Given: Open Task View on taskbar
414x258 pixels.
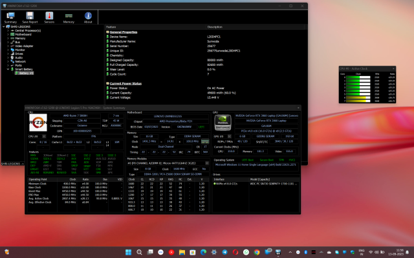Looking at the screenshot, I should point(150,252).
